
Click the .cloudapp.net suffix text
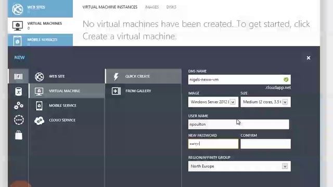coord(278,88)
